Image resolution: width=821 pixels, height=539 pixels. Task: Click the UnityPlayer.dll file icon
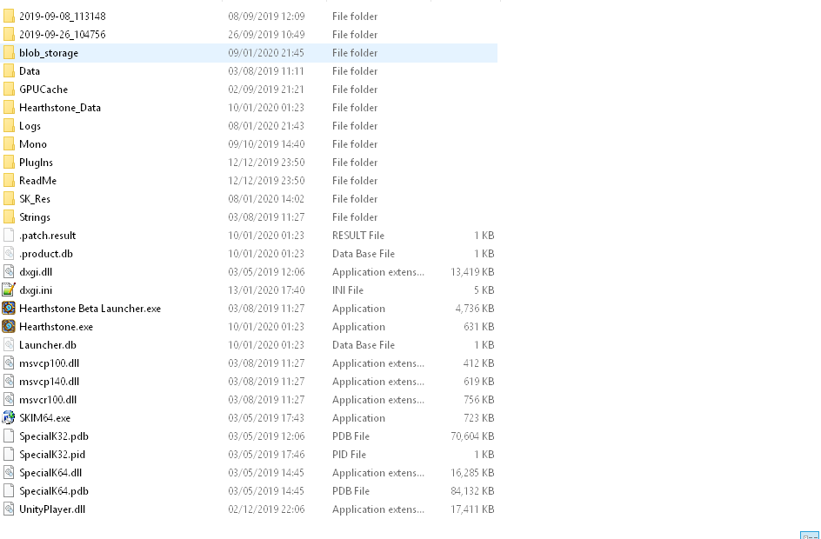9,509
